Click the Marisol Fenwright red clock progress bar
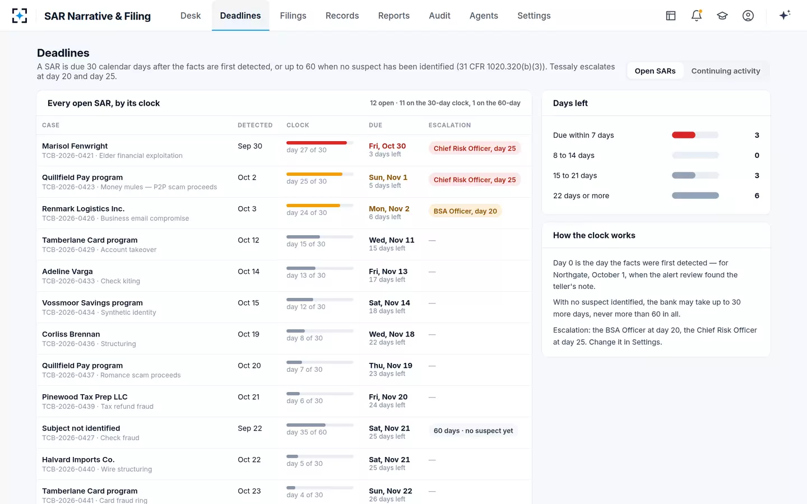The height and width of the screenshot is (504, 807). [x=320, y=143]
